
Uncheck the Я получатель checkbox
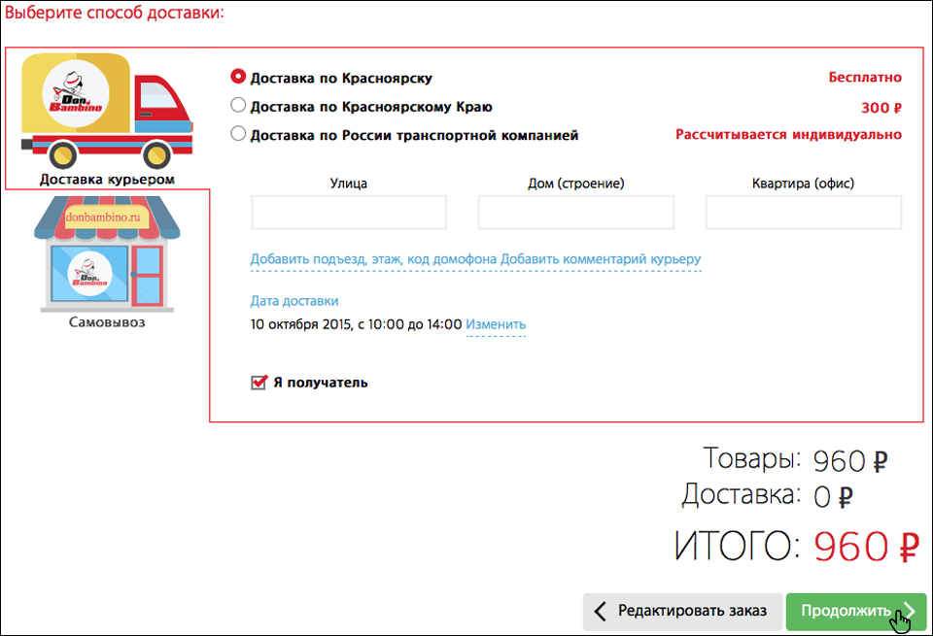pyautogui.click(x=259, y=383)
